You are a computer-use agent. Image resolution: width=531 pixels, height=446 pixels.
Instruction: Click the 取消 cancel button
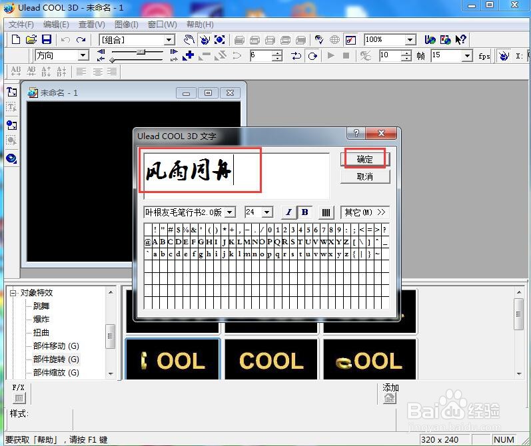point(365,176)
